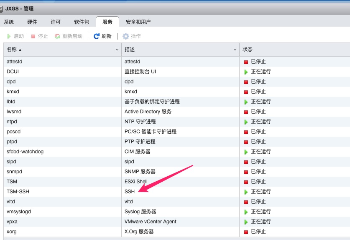Click the red stopped icon for xorg
Viewport: 350px width, 240px height.
coord(246,232)
